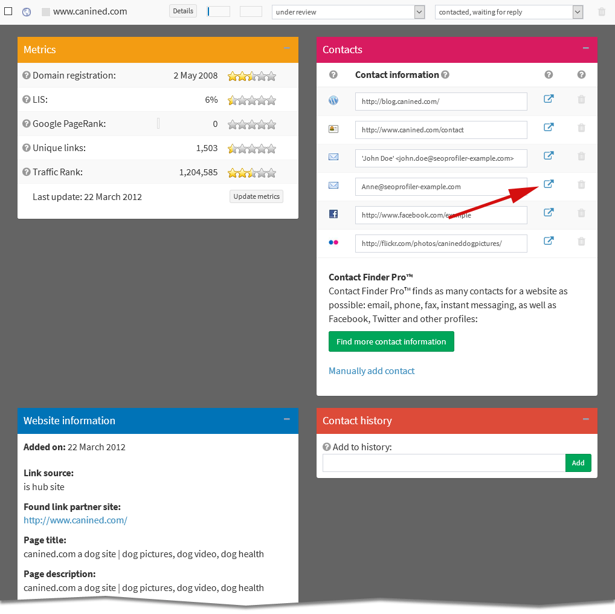
Task: Click the Facebook icon in the Contacts list
Action: 333,213
